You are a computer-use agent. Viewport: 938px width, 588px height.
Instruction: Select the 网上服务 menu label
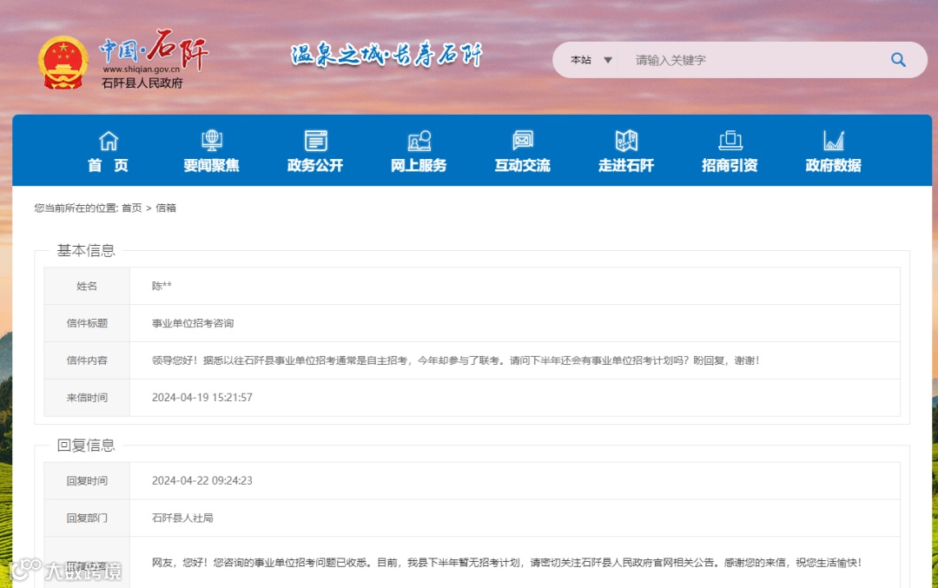pyautogui.click(x=419, y=166)
